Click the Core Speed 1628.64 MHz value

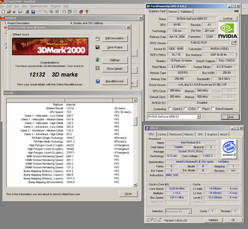[177, 189]
